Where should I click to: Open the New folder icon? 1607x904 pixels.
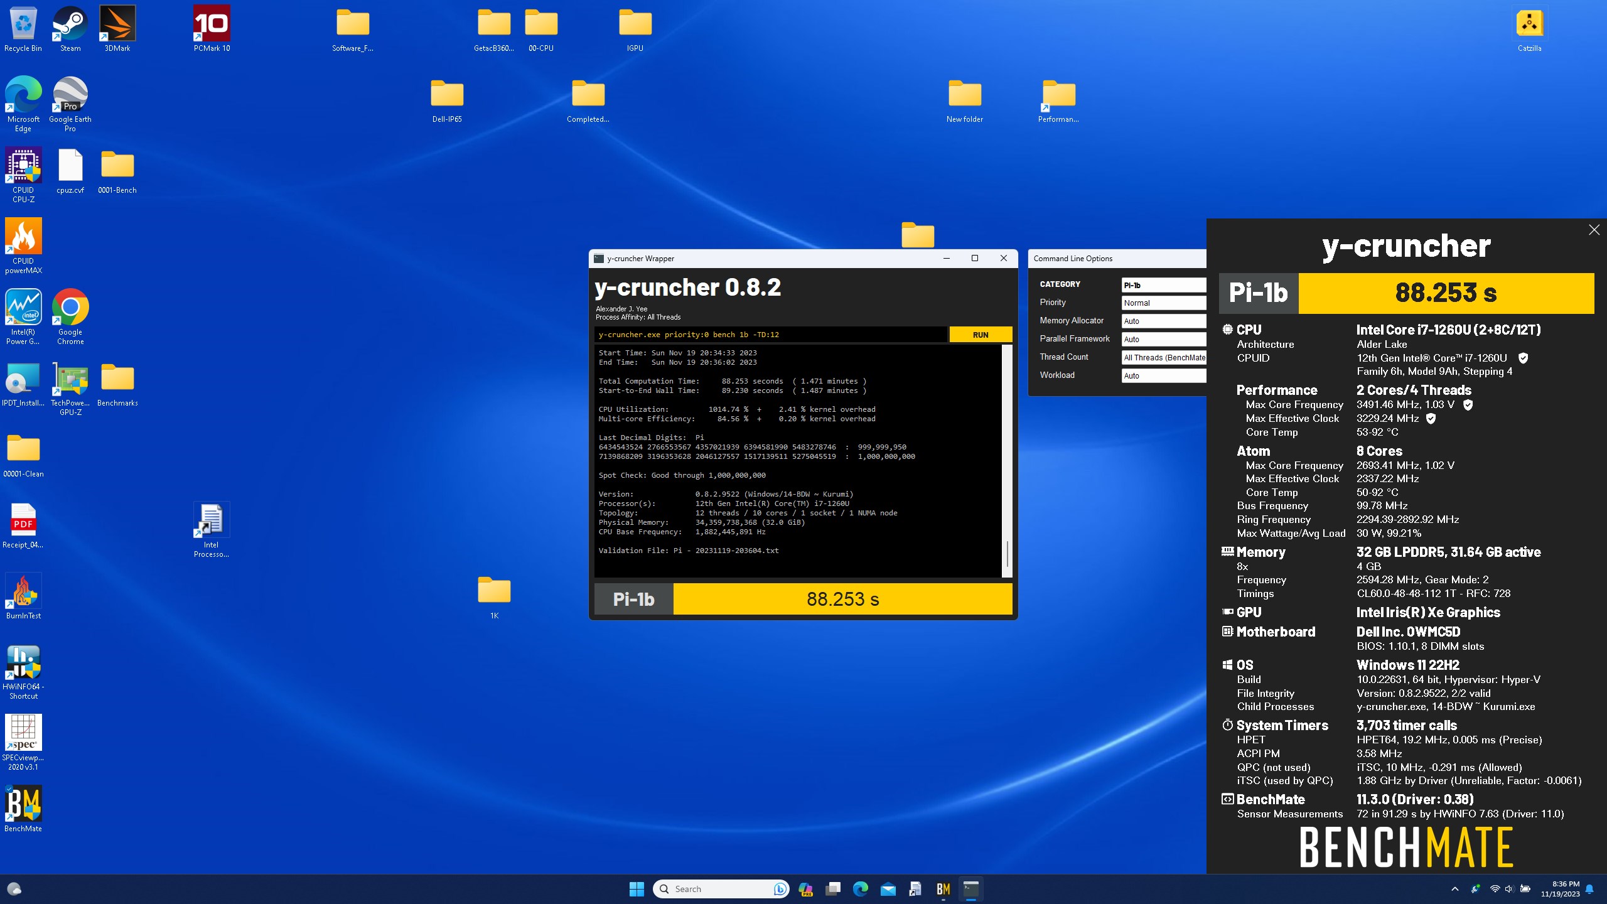[965, 100]
